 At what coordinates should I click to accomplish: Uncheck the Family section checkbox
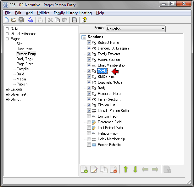(89, 71)
